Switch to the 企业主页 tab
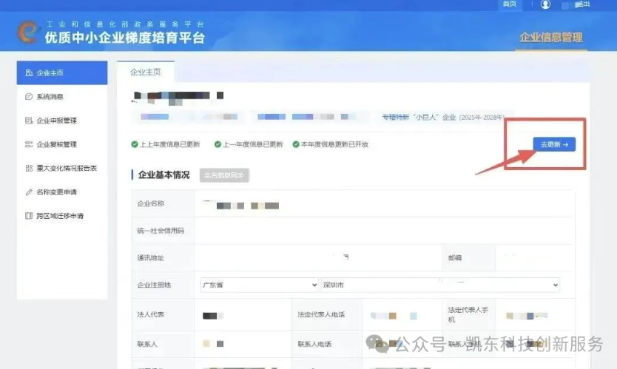Image resolution: width=617 pixels, height=369 pixels. (145, 72)
